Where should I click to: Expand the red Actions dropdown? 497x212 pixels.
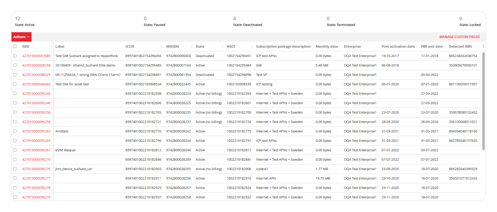click(x=21, y=37)
